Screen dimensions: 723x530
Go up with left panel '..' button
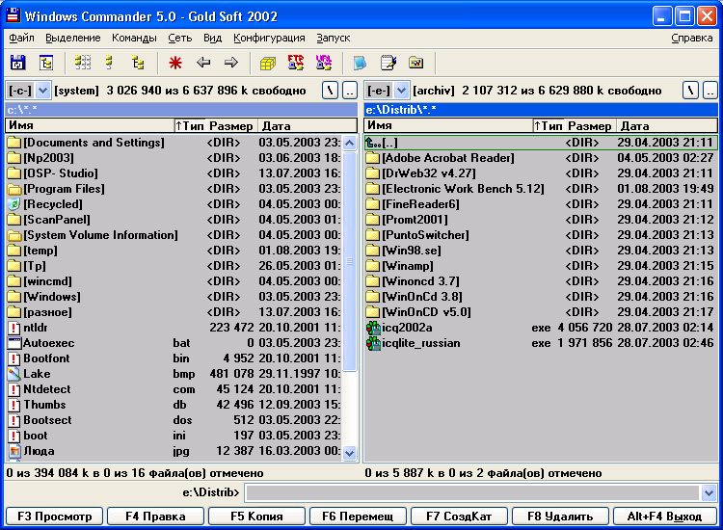point(350,91)
